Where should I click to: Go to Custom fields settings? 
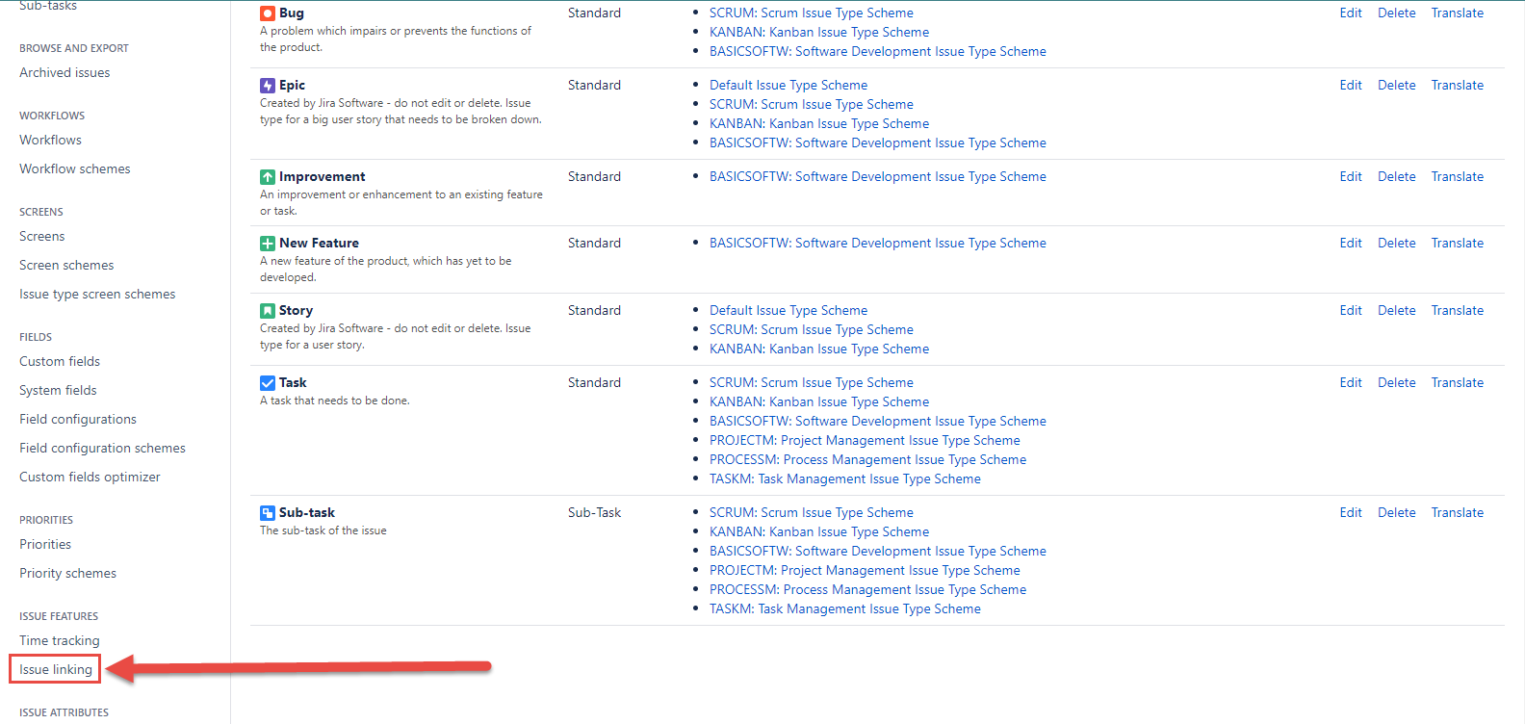[x=60, y=361]
